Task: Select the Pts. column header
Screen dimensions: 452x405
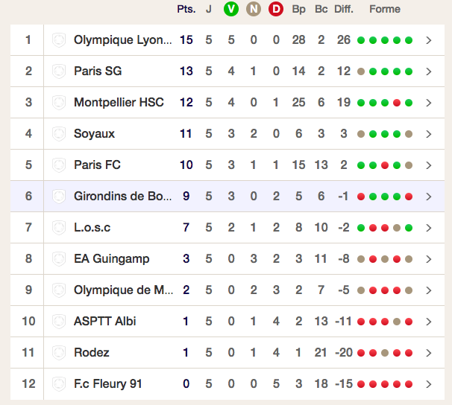Action: tap(186, 9)
